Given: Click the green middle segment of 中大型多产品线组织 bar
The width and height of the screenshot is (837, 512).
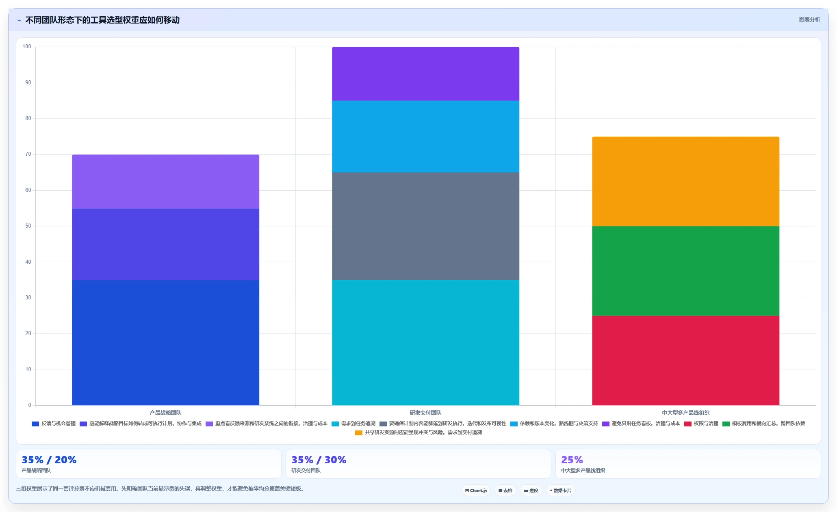Looking at the screenshot, I should [685, 271].
